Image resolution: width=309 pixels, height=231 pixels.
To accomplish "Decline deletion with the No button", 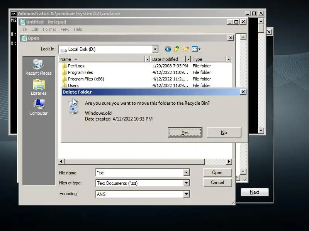I will [x=224, y=132].
